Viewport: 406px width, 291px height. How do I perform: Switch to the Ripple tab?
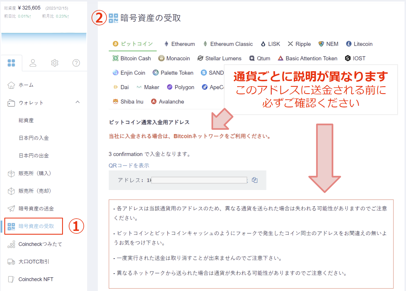[299, 44]
